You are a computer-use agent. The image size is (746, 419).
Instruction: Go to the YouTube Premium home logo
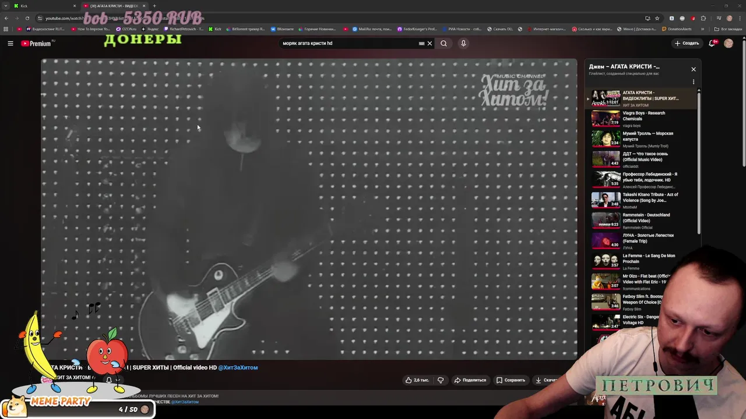coord(36,44)
